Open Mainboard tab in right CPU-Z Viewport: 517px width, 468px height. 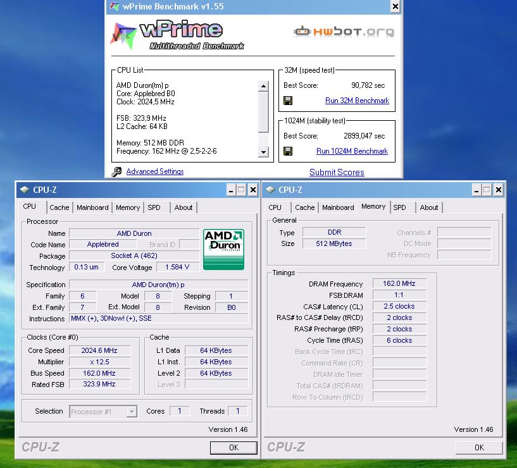(338, 207)
